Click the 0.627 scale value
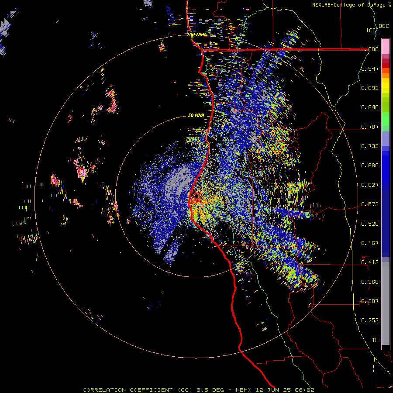 (370, 185)
